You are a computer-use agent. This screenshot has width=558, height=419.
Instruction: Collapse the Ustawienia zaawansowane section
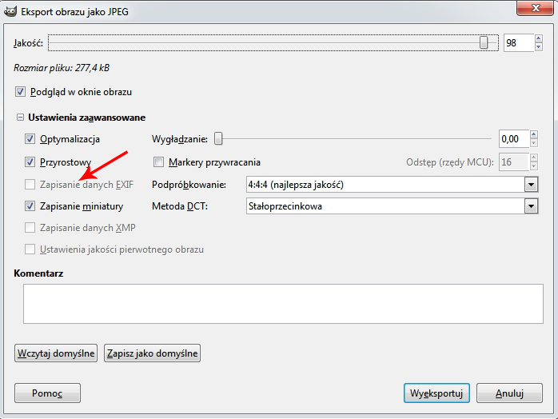click(x=20, y=118)
